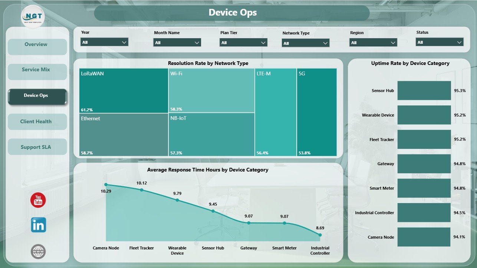Click the Gateway 9.07 line marker

[249, 223]
